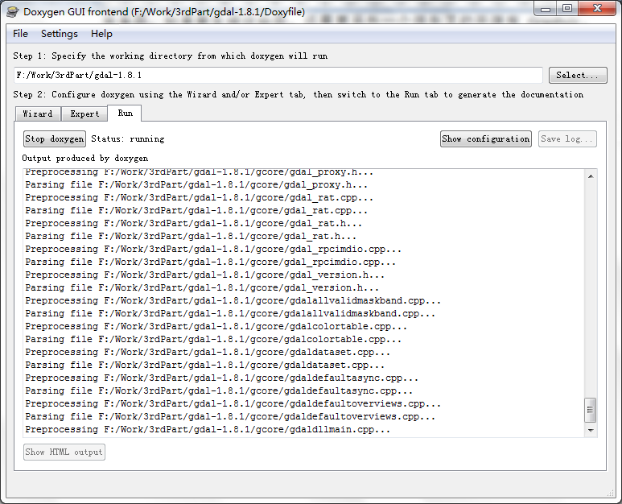Open the Help menu
Viewport: 622px width, 504px height.
click(x=101, y=34)
